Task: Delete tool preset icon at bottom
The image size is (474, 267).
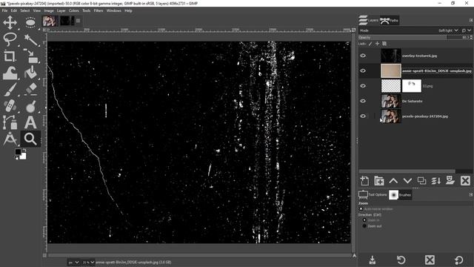Action: 430,260
